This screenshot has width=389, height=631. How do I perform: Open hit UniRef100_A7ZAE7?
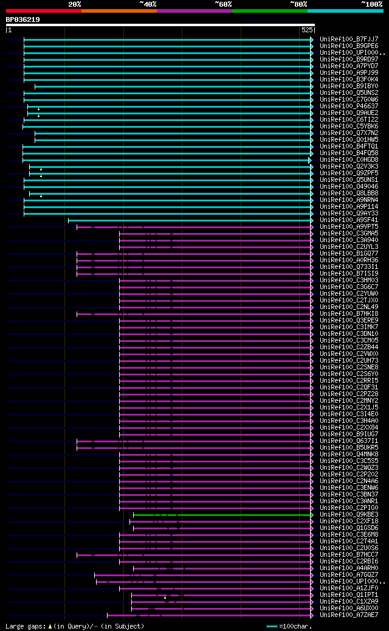click(349, 615)
